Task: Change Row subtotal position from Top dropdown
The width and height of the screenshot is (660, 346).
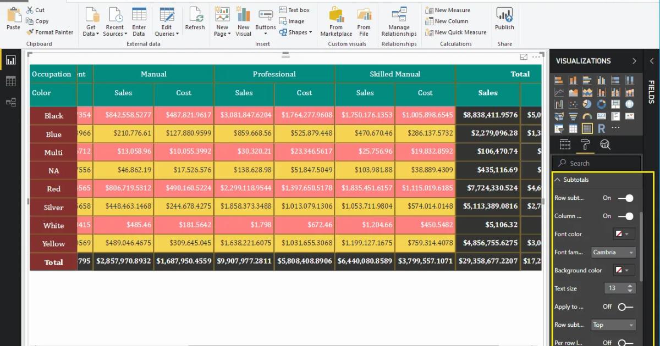Action: pos(613,325)
